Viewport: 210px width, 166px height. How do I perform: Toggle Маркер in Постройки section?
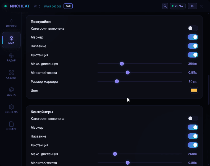(x=193, y=37)
